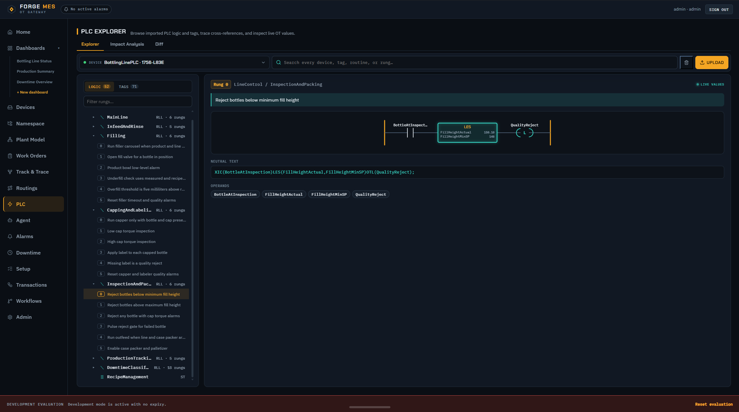739x412 pixels.
Task: Select rung Low cap torque inspection
Action: [x=136, y=231]
